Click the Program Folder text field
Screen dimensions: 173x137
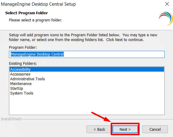(x=87, y=54)
